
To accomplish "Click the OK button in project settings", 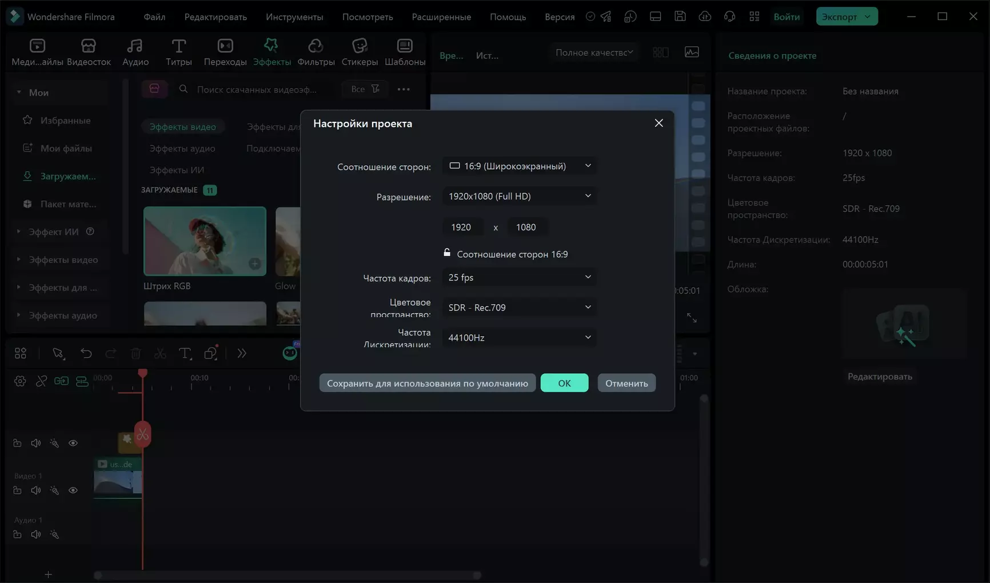I will coord(564,384).
